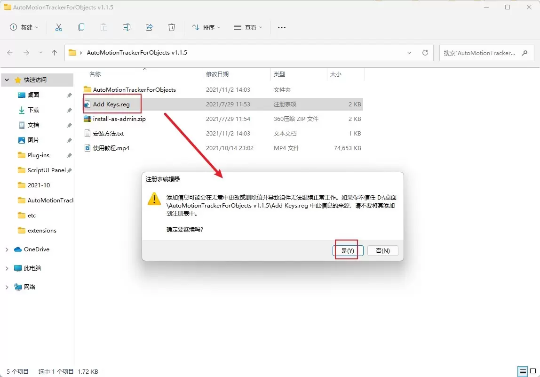Click the Paste clipboard icon
This screenshot has height=377, width=540.
tap(103, 28)
